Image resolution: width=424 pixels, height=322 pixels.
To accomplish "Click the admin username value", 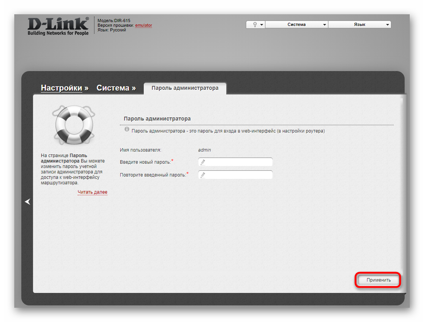I will pyautogui.click(x=204, y=150).
